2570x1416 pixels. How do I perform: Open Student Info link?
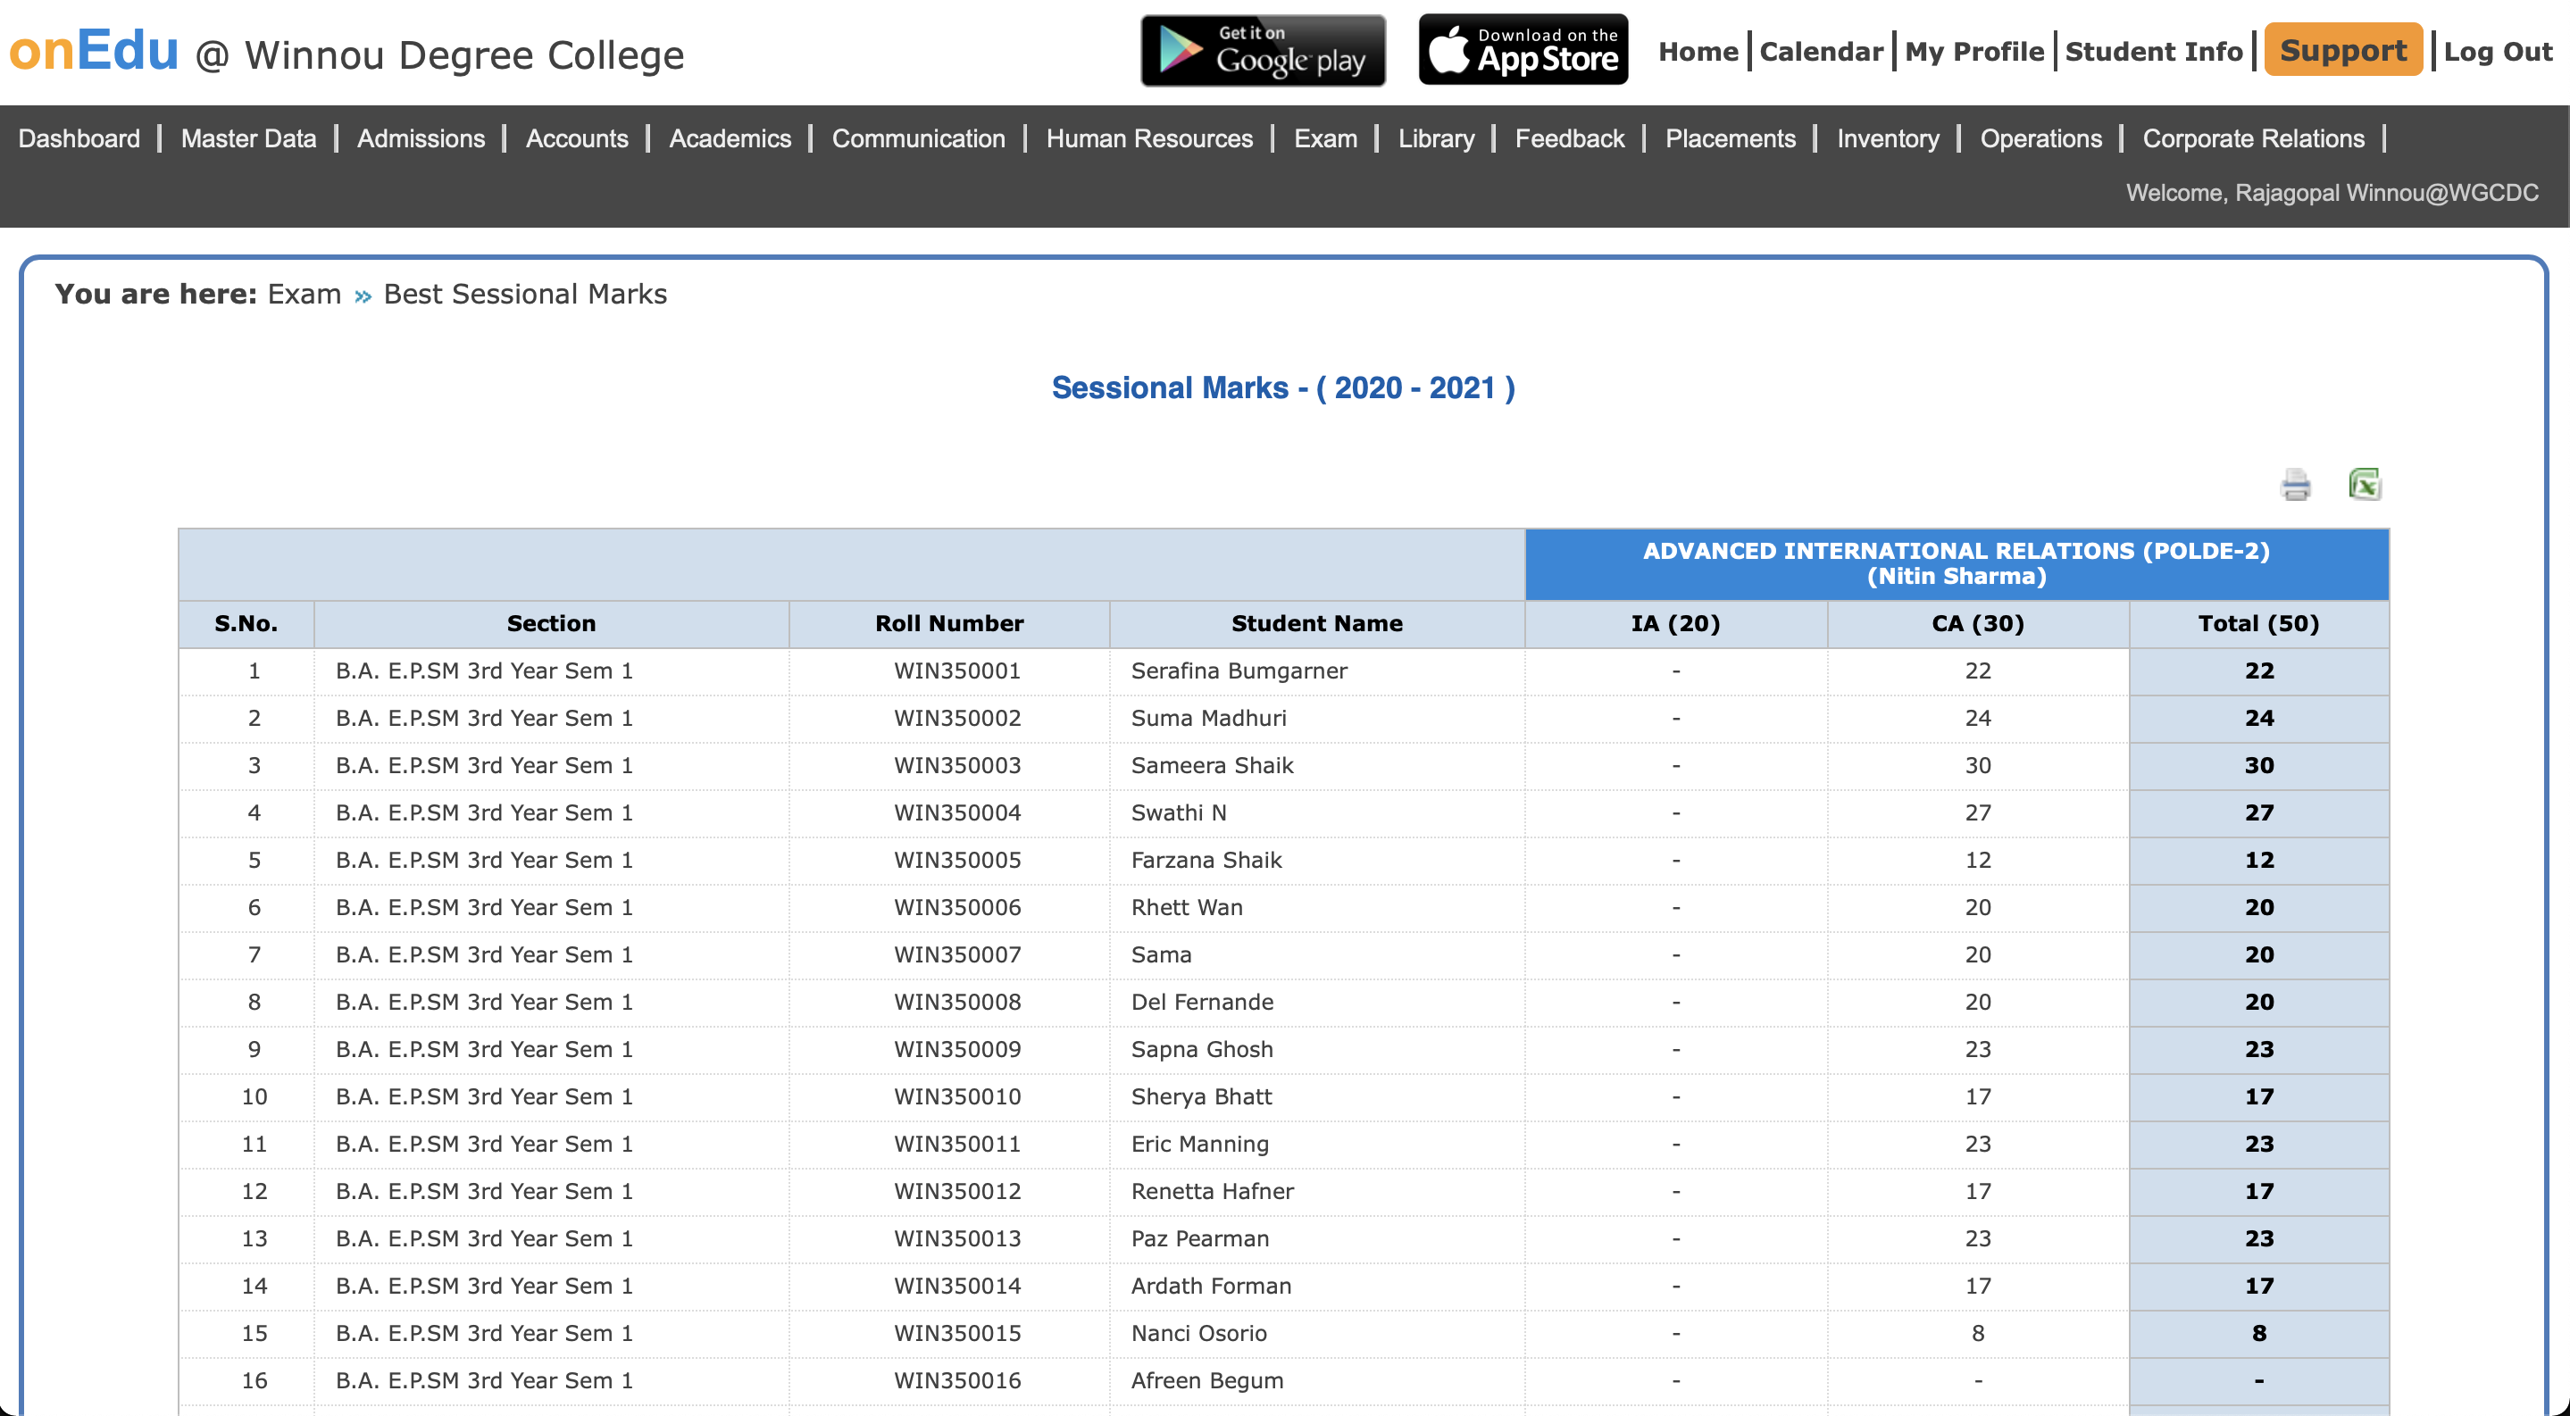tap(2153, 52)
